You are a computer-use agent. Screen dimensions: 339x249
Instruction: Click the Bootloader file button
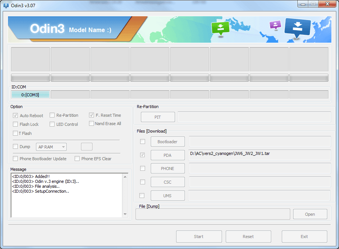[x=167, y=142]
